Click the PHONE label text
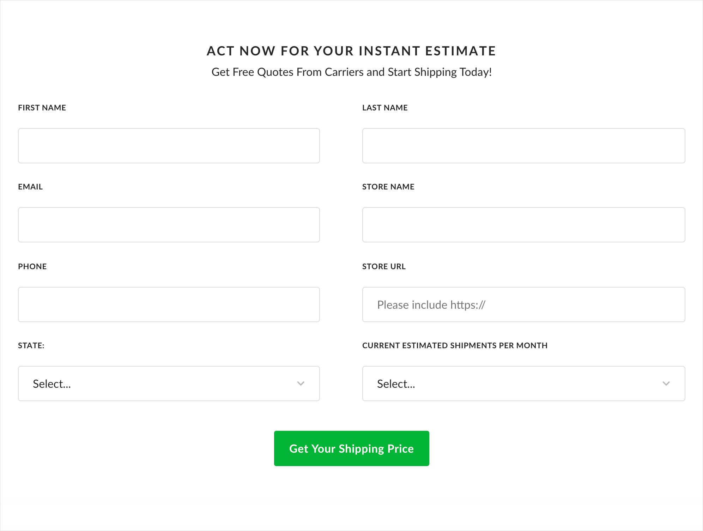Image resolution: width=703 pixels, height=531 pixels. tap(32, 266)
